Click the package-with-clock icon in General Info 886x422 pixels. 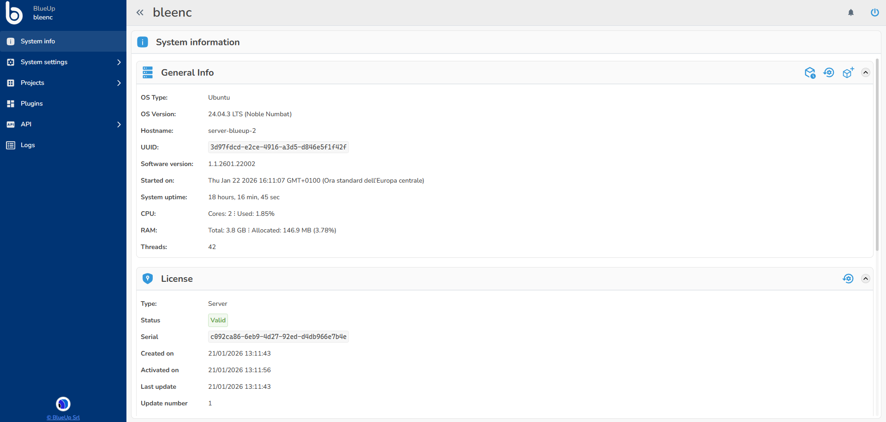[x=810, y=72]
